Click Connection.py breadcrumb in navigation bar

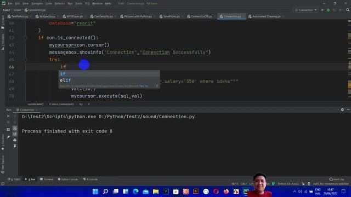pos(35,10)
